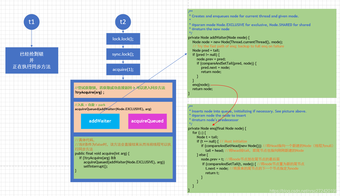Click if (!tryAcquire(arg) && code line
Screen dimensions: 340x196
[x=98, y=158]
